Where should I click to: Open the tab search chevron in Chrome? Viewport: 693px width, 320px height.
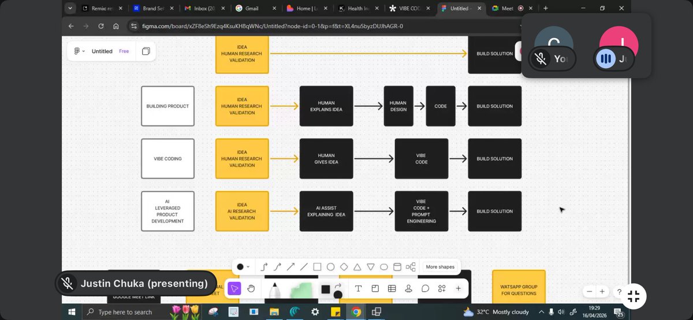pos(70,9)
